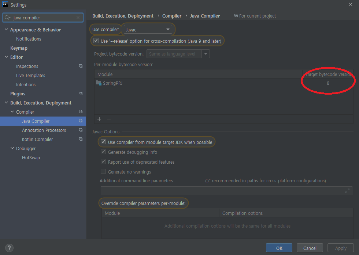
Task: Open the Use compiler Javac dropdown
Action: point(148,30)
